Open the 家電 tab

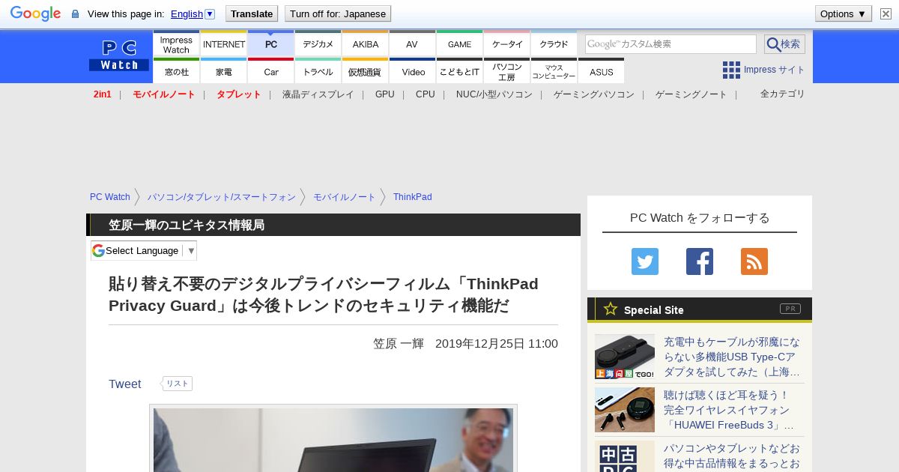pyautogui.click(x=223, y=71)
